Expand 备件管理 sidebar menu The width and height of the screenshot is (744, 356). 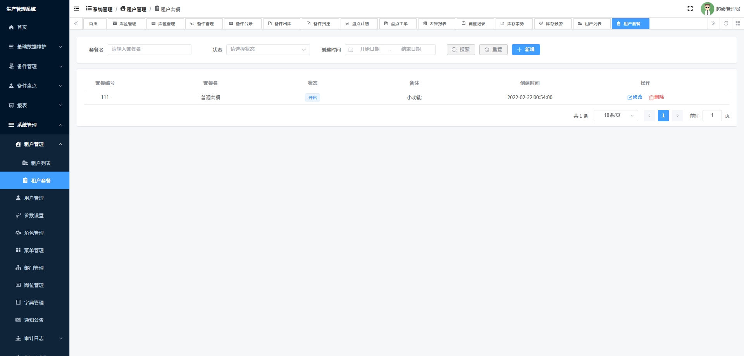tap(34, 66)
